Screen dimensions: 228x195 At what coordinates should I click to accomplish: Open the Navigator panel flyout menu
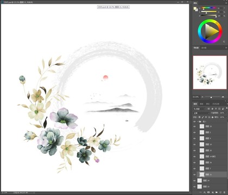coord(226,48)
